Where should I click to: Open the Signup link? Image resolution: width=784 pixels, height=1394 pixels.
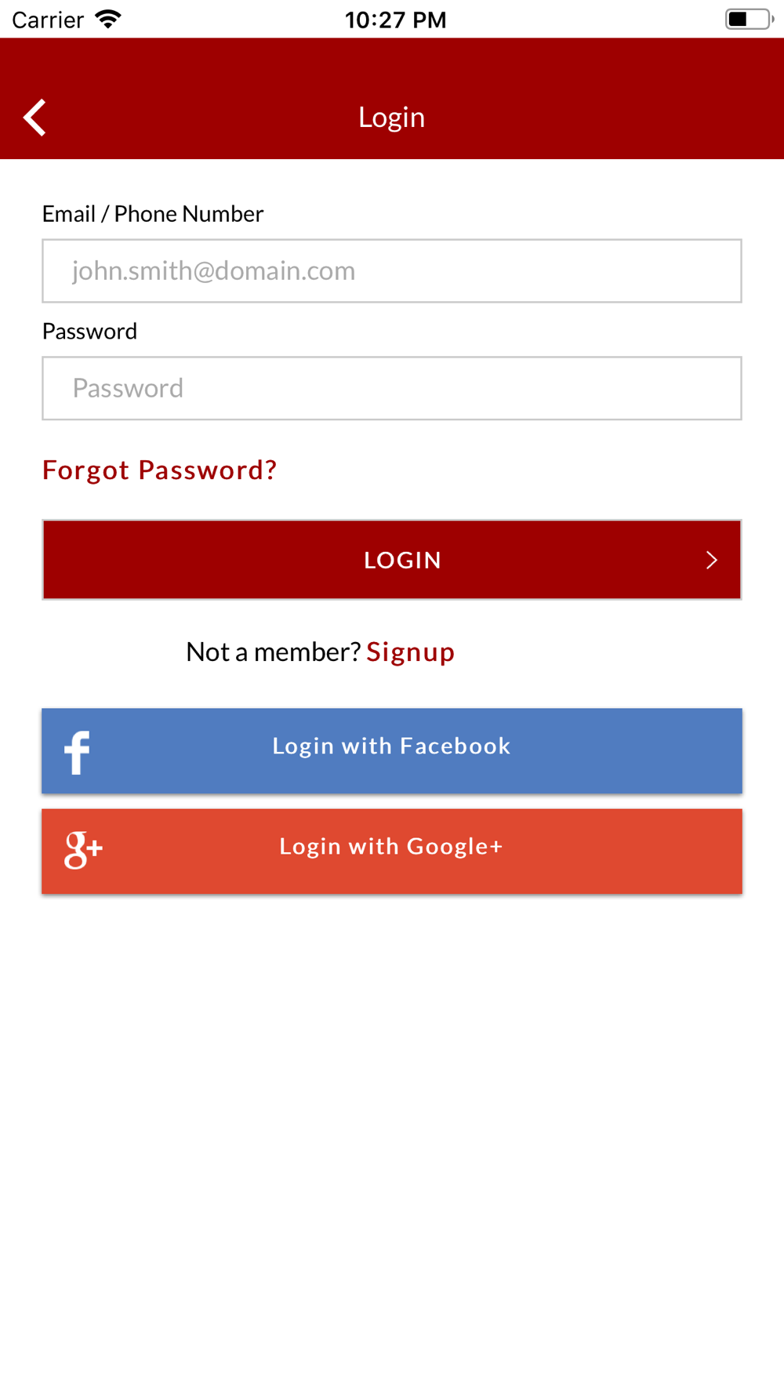pos(411,652)
